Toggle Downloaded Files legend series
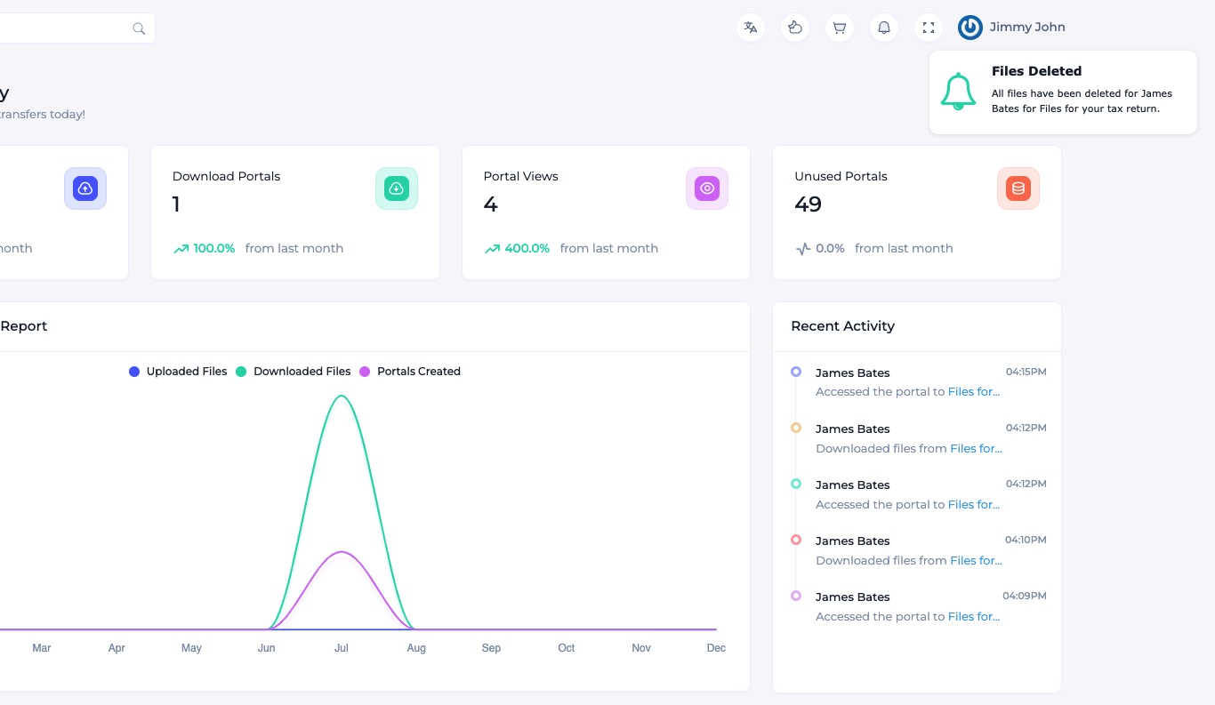Viewport: 1215px width, 705px height. pyautogui.click(x=293, y=372)
